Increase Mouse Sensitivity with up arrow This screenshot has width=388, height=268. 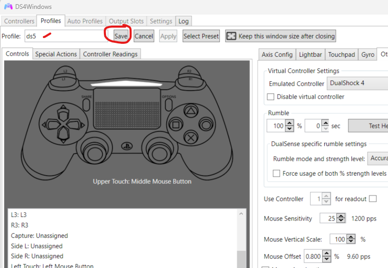341,216
